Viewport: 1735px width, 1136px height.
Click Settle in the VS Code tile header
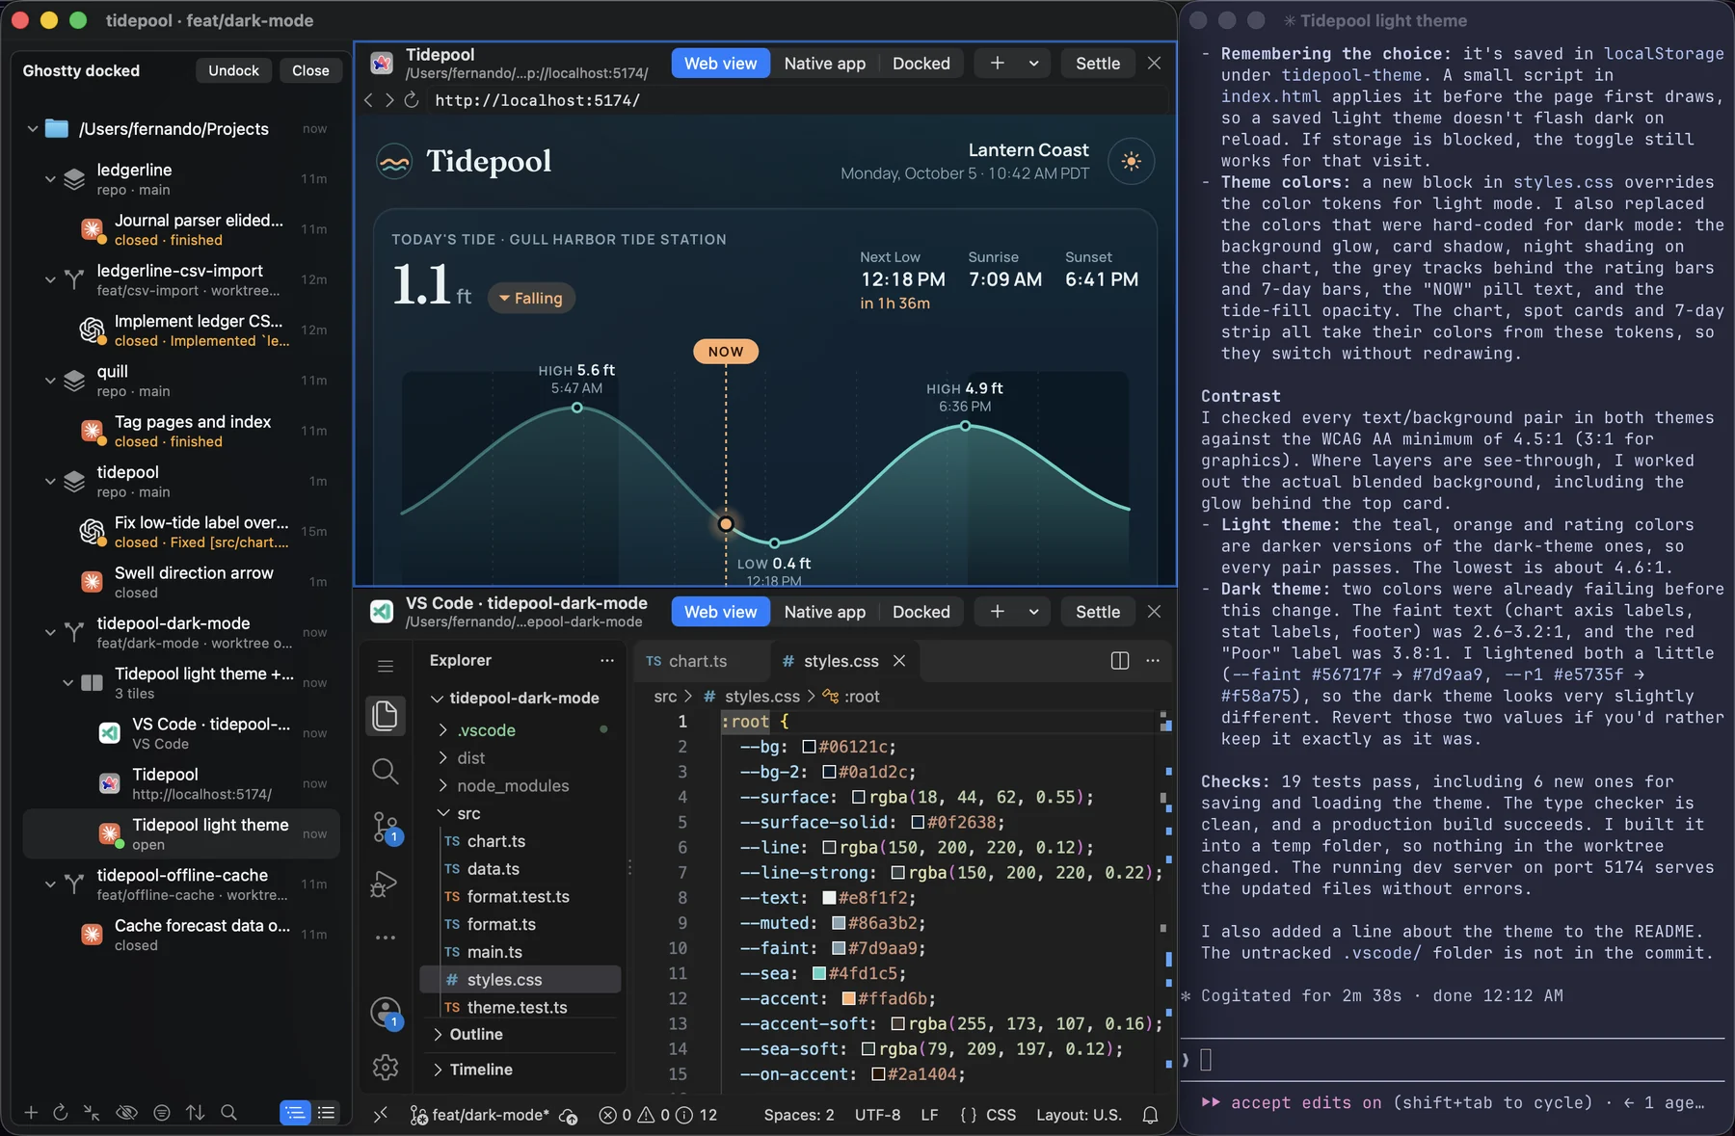1098,612
